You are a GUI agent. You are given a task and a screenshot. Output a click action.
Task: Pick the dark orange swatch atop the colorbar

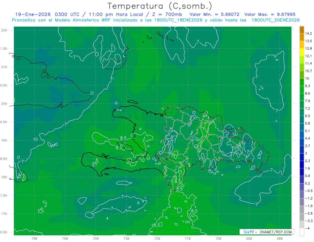[x=302, y=30]
